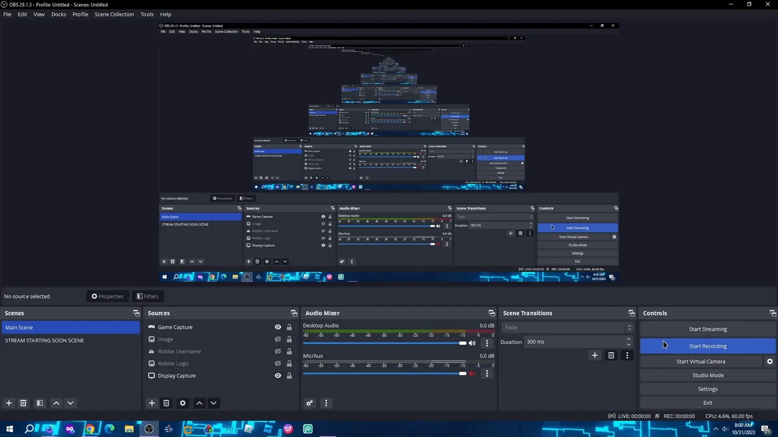This screenshot has width=778, height=437.
Task: Open Virtual Camera settings gear
Action: (769, 362)
